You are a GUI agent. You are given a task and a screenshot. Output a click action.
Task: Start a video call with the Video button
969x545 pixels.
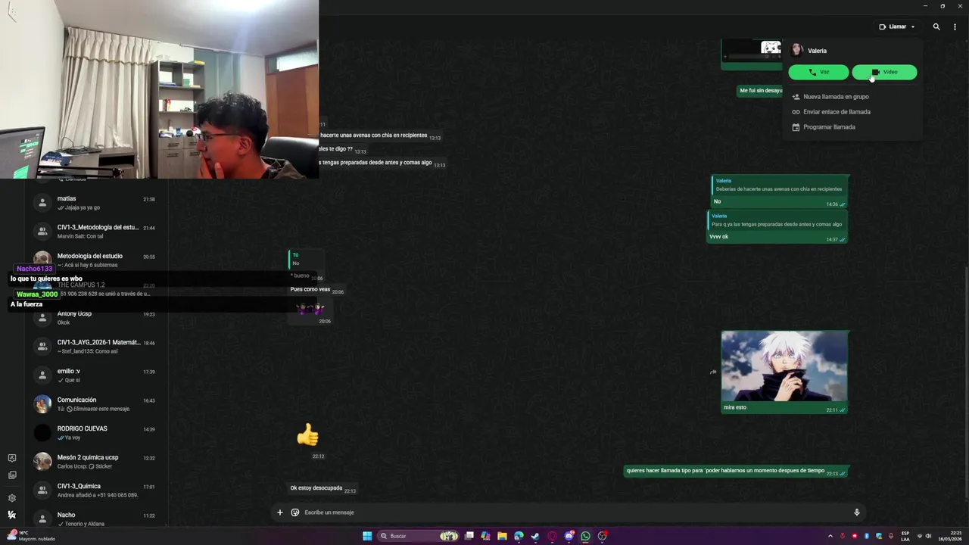tap(884, 72)
